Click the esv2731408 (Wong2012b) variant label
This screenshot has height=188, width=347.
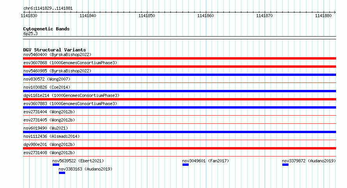[49, 153]
